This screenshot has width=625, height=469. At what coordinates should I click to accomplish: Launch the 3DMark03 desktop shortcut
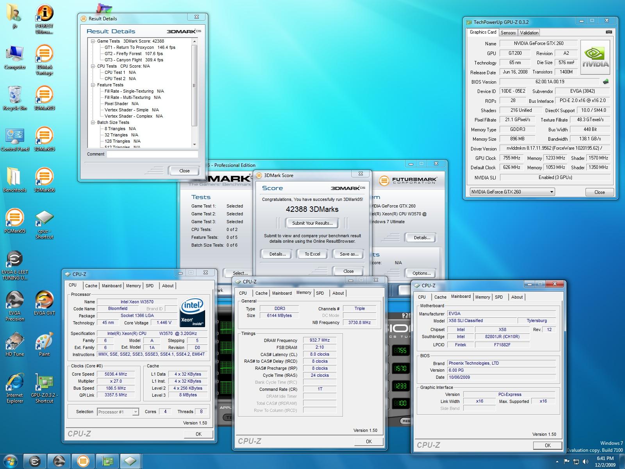(44, 98)
